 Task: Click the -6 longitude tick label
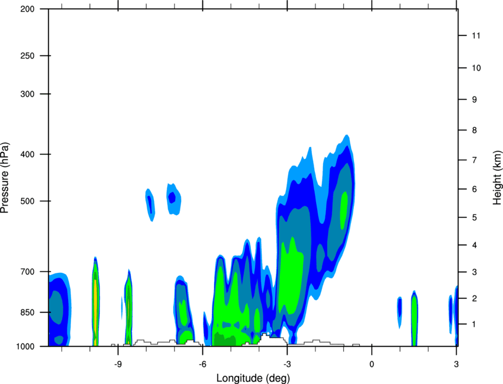point(202,364)
